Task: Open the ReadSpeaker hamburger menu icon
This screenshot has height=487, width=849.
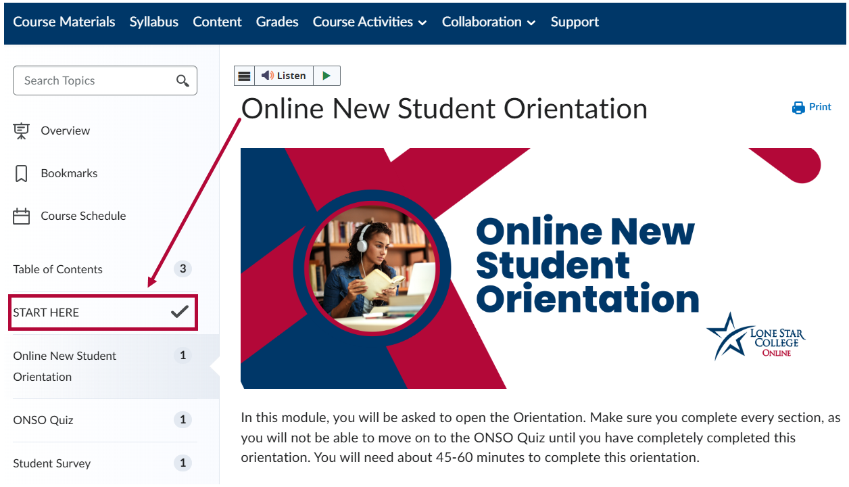Action: click(244, 75)
